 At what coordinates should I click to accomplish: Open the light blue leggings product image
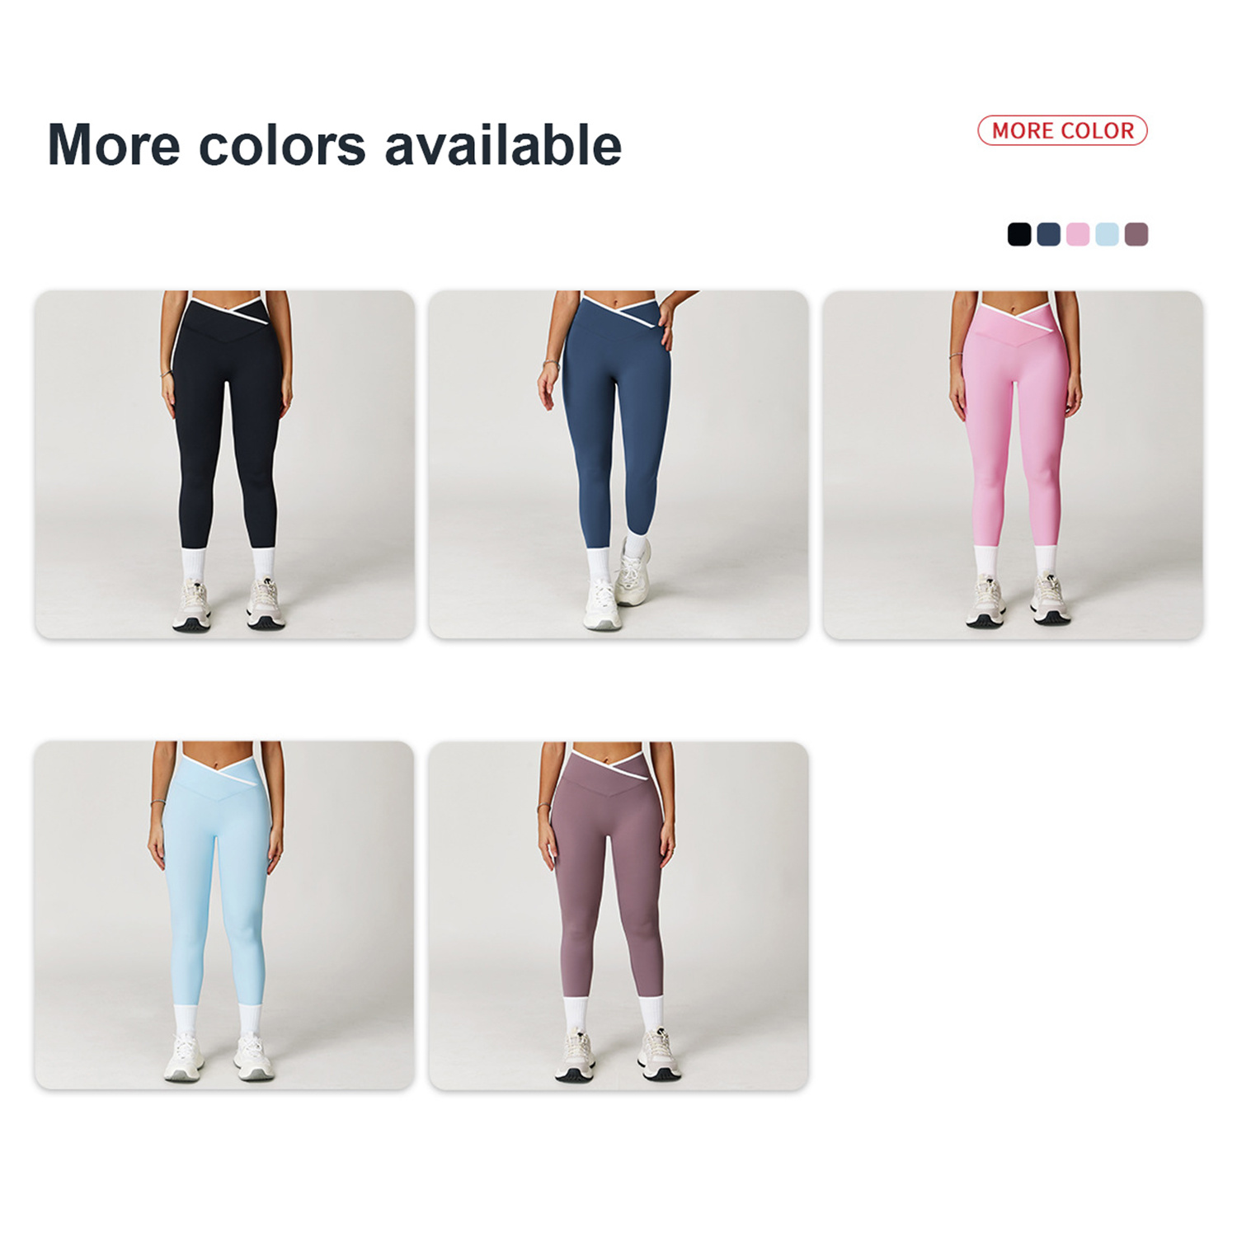[224, 915]
